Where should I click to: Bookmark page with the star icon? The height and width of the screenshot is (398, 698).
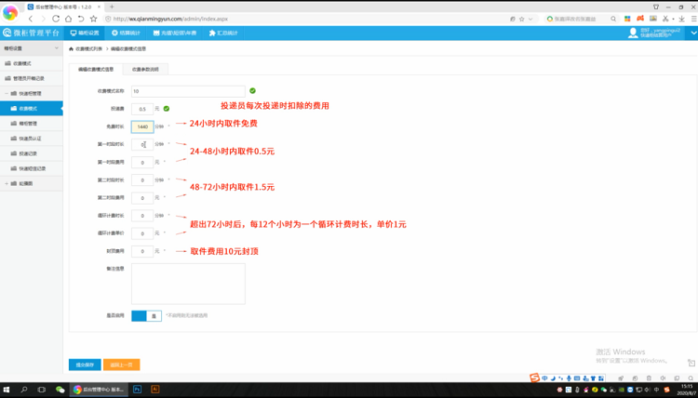tap(93, 19)
